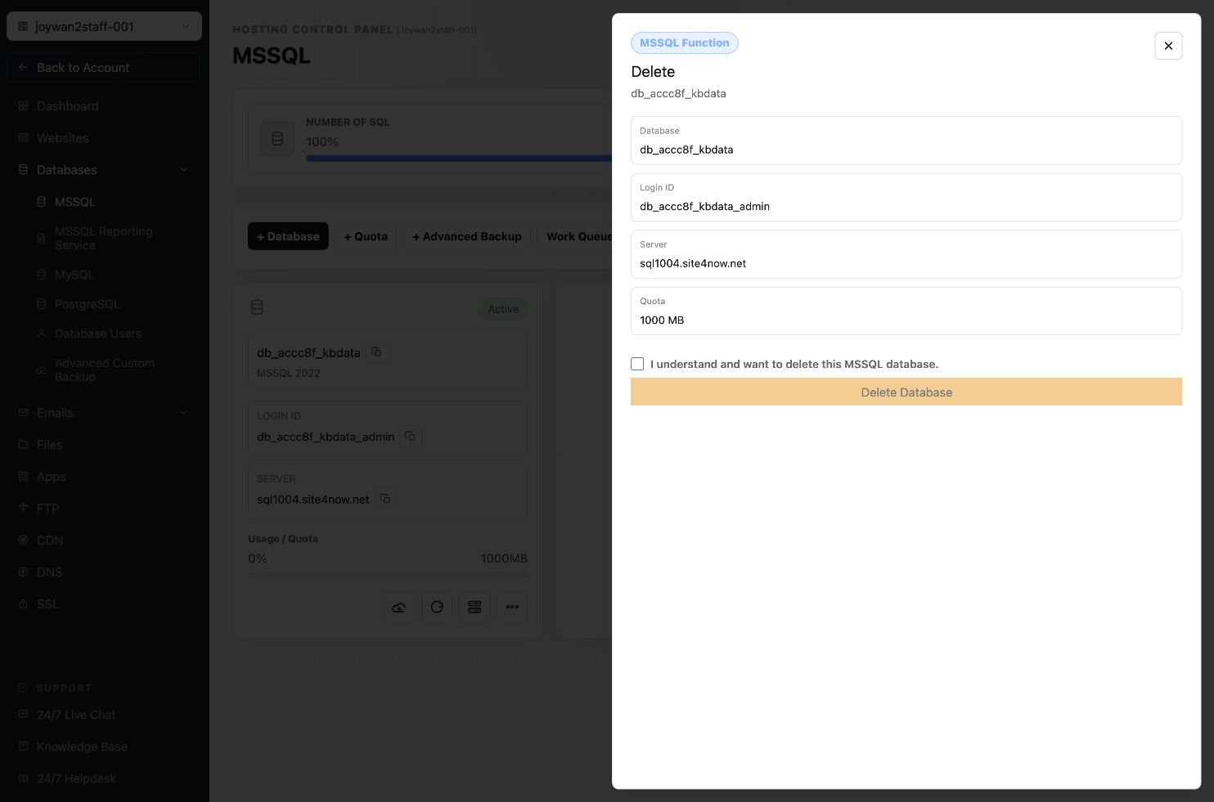1214x802 pixels.
Task: Click the Active status badge
Action: pos(503,309)
